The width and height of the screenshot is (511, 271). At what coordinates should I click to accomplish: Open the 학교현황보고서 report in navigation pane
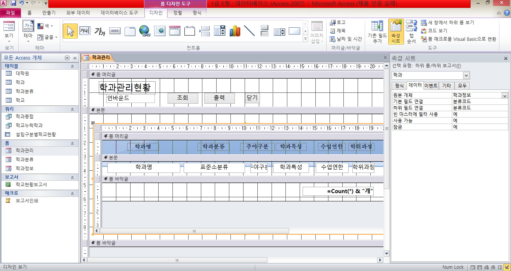tap(31, 185)
